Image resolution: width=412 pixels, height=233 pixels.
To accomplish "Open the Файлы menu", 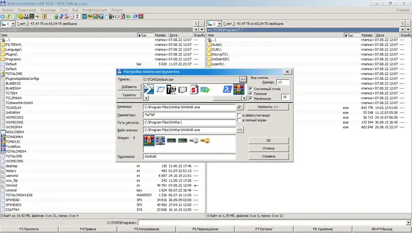I will coord(8,10).
